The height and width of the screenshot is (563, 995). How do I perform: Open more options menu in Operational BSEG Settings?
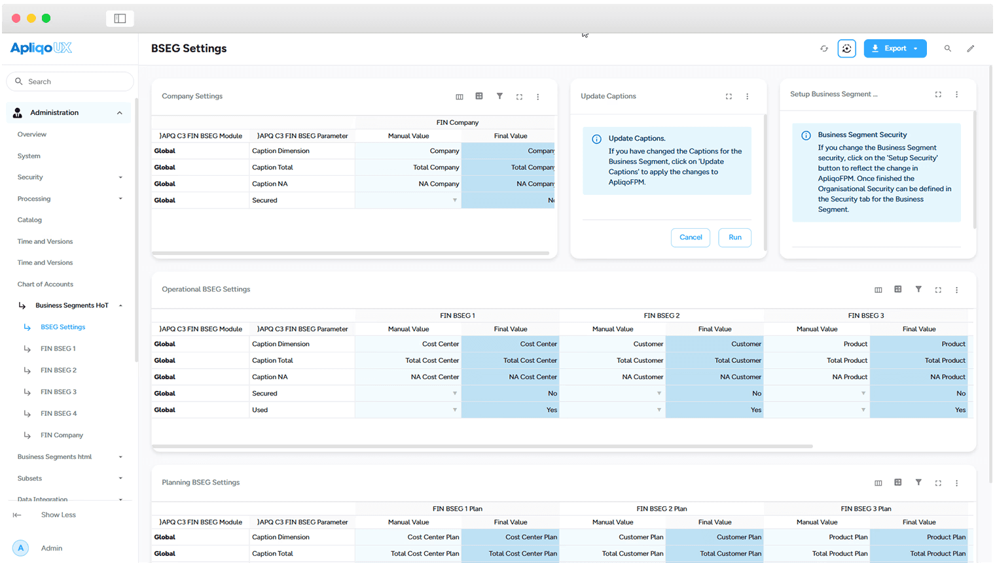pos(956,290)
